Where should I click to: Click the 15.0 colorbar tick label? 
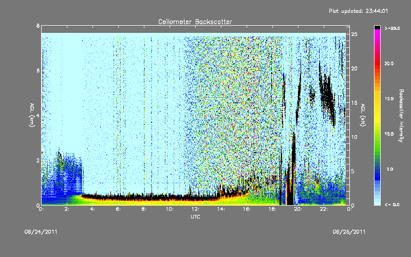(x=389, y=99)
